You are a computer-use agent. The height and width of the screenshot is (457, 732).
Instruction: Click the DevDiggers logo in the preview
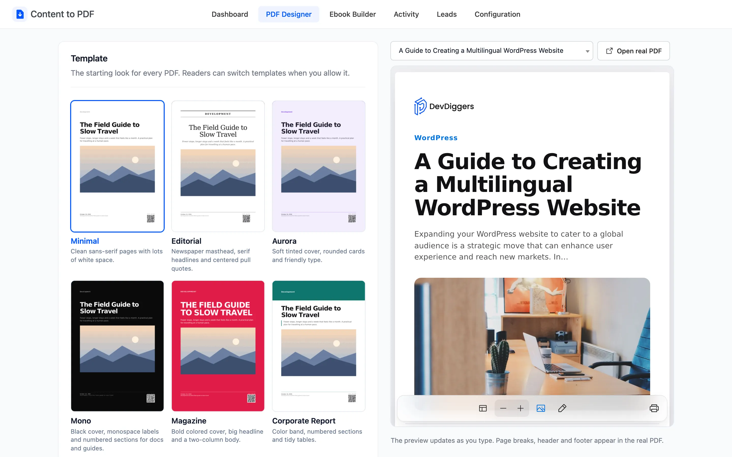(444, 106)
